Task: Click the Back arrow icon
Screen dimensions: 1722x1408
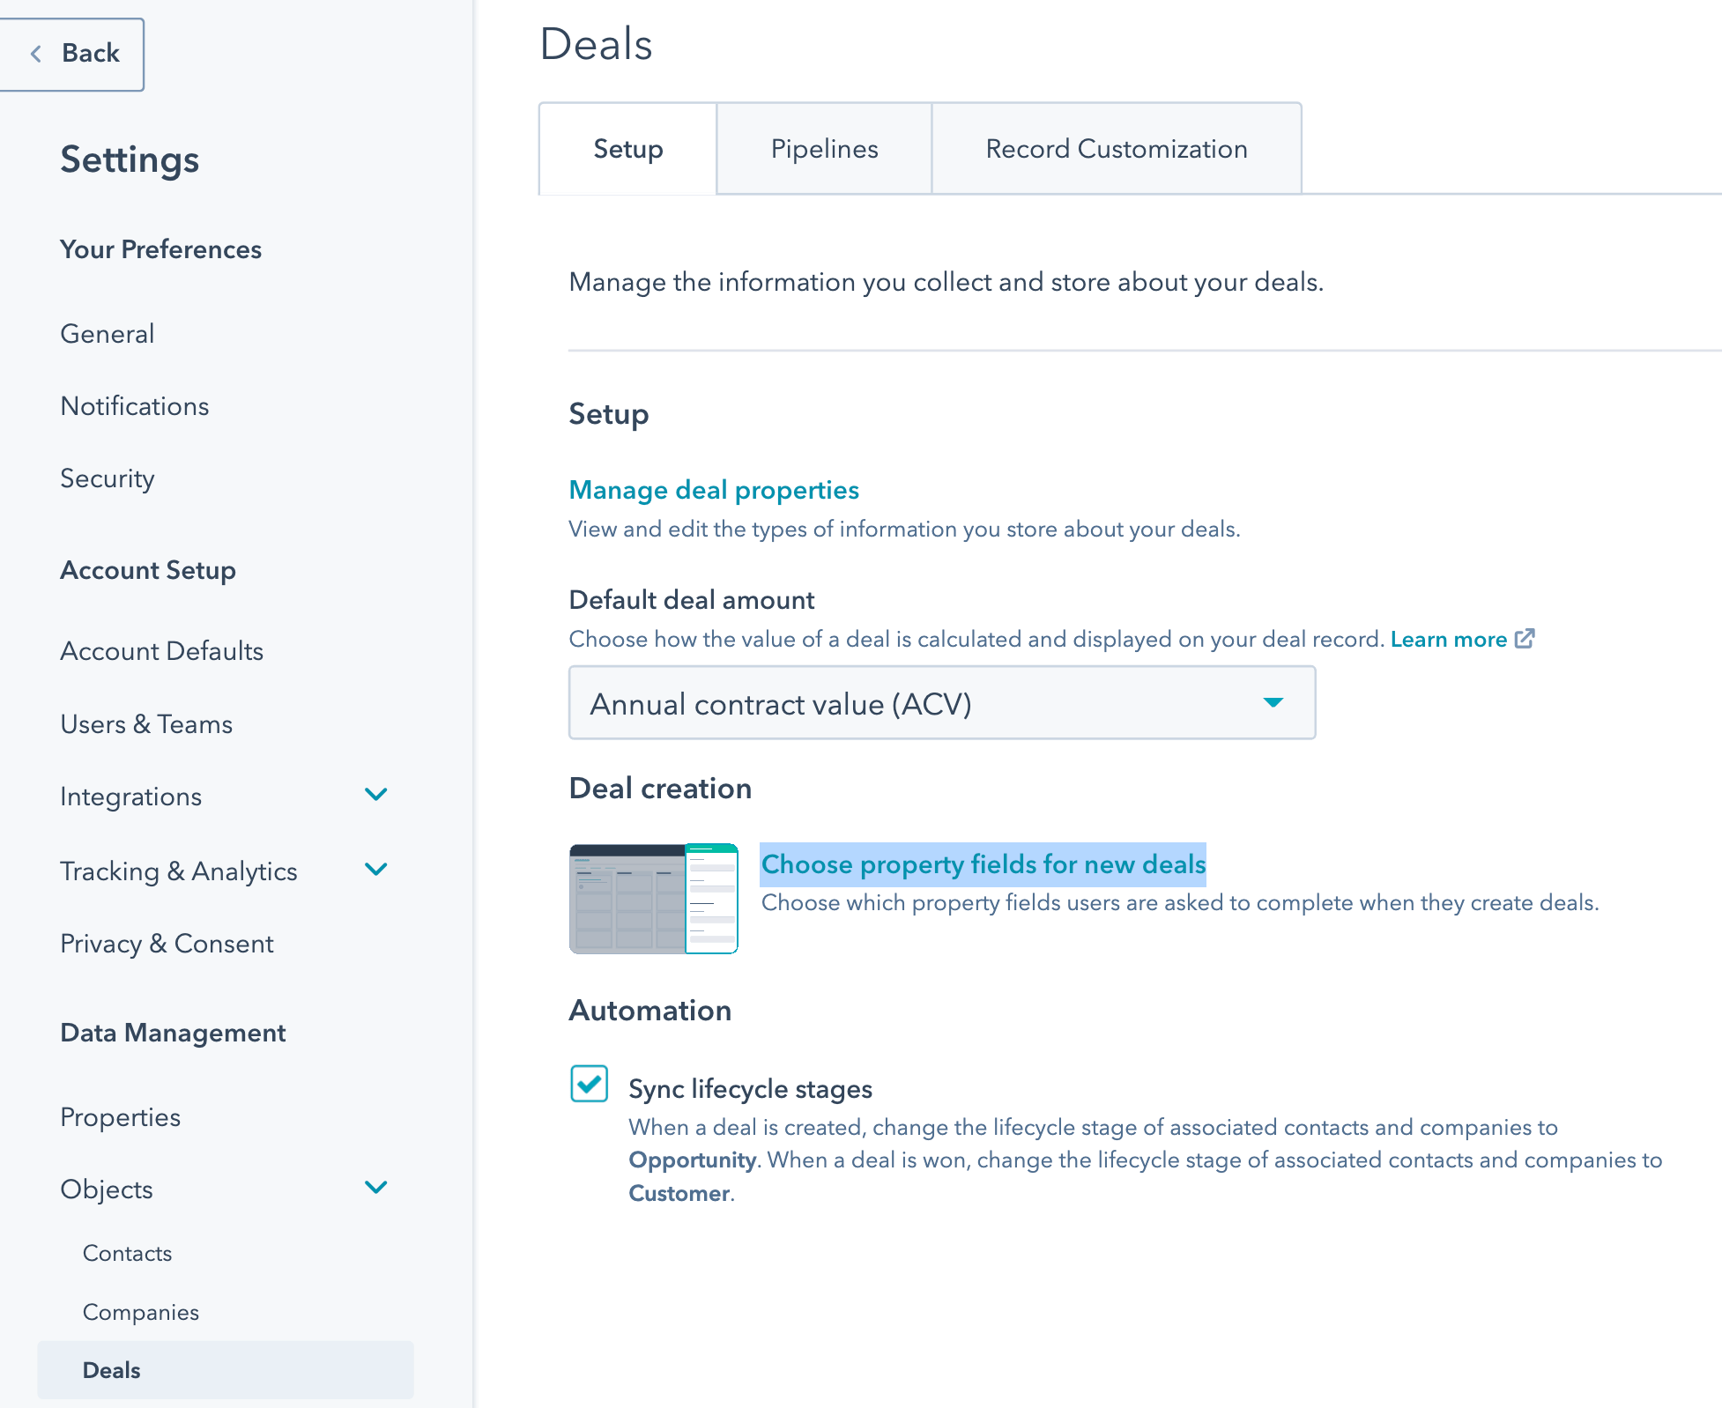Action: pyautogui.click(x=36, y=54)
